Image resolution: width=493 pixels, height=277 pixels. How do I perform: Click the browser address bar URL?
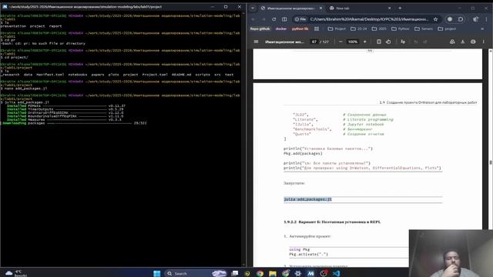click(369, 19)
